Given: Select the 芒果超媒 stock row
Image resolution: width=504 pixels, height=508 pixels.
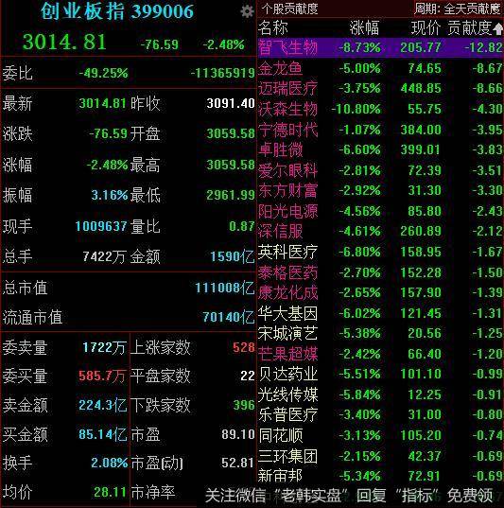Looking at the screenshot, I should (380, 354).
